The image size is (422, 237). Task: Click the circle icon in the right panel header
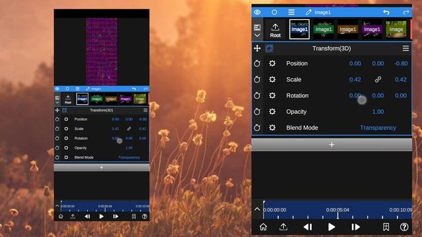click(x=274, y=12)
